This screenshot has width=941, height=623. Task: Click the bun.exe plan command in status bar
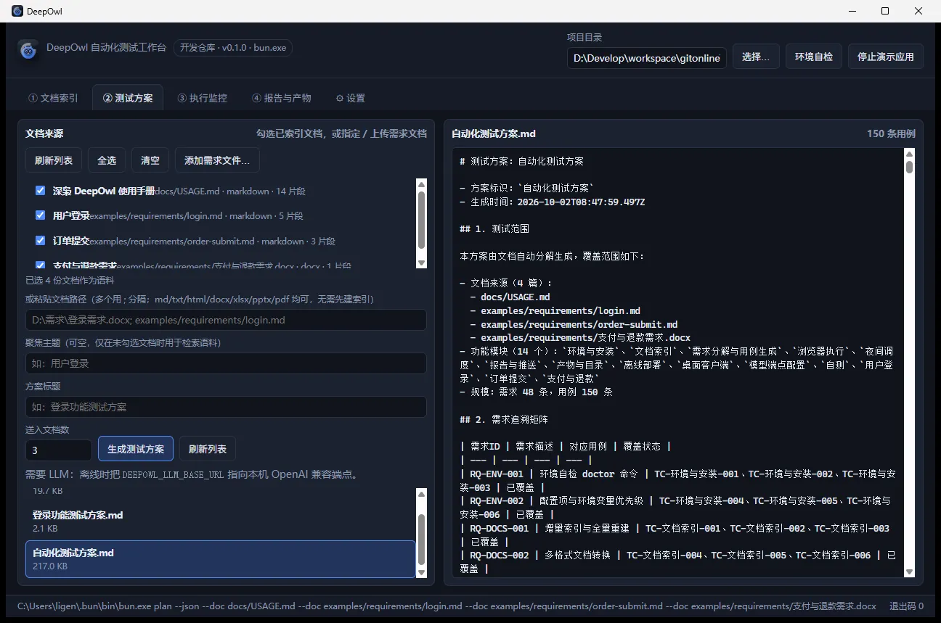pos(447,606)
